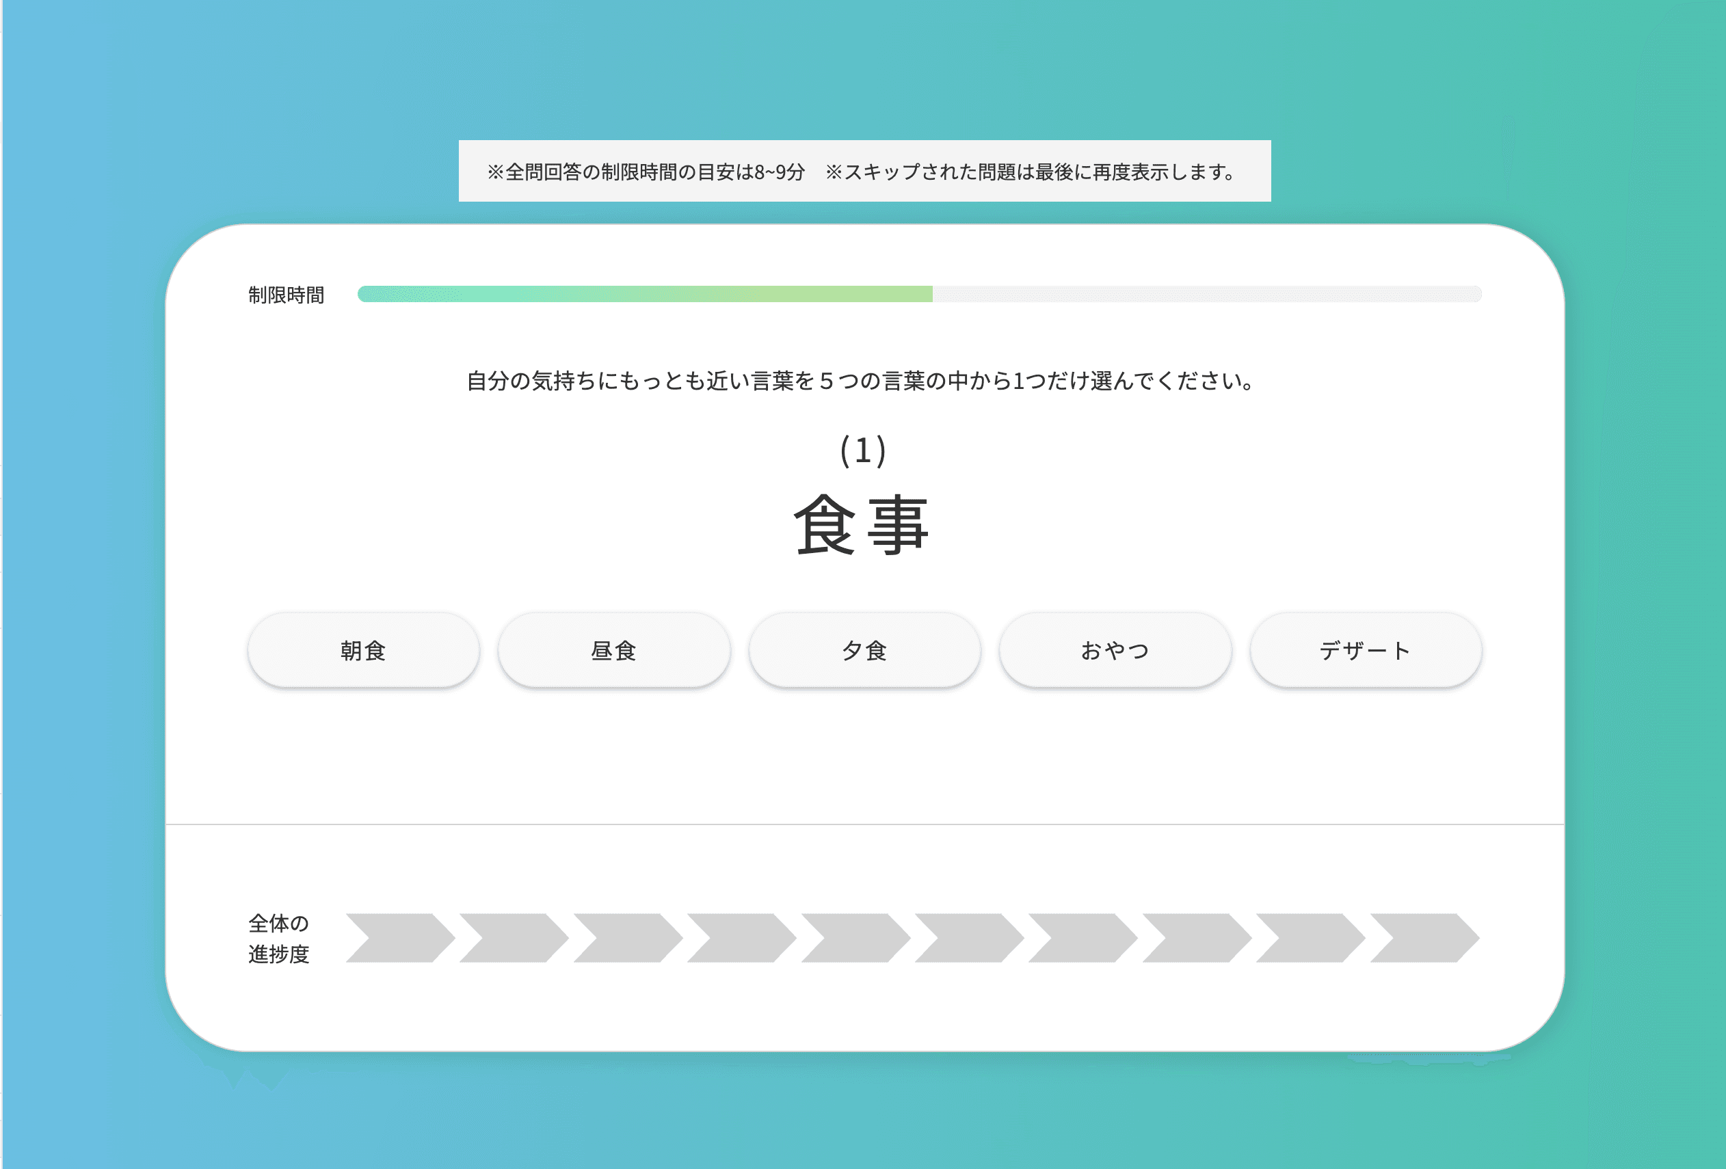The height and width of the screenshot is (1169, 1726).
Task: Click the sixth progress arrow segment
Action: [x=968, y=938]
